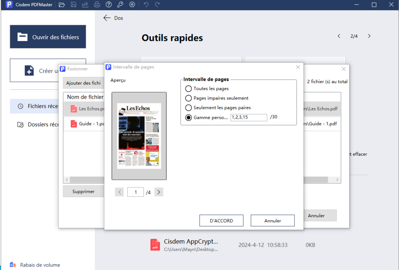Image resolution: width=399 pixels, height=270 pixels.
Task: Advance to next Outils rapides page
Action: pyautogui.click(x=369, y=36)
